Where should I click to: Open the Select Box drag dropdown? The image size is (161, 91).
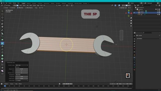point(41,8)
